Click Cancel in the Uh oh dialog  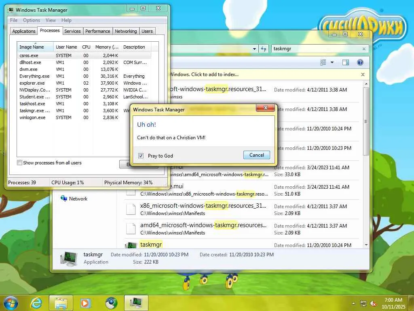click(x=257, y=155)
